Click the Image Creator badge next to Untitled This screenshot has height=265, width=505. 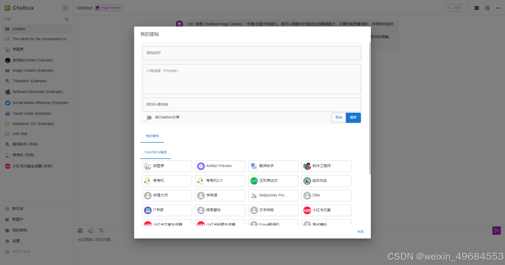pyautogui.click(x=108, y=8)
